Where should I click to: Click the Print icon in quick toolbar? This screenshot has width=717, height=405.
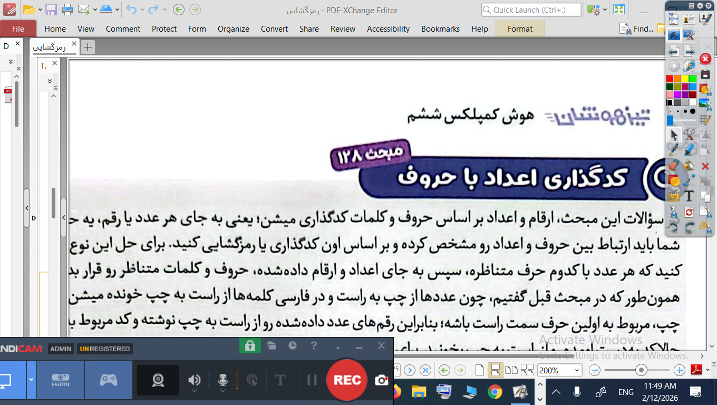67,9
